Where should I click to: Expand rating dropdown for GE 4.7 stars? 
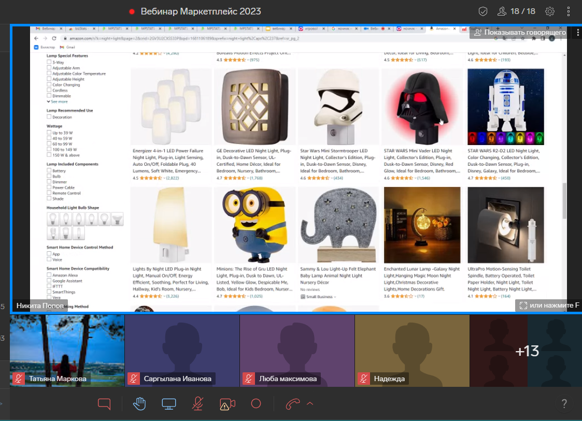coord(248,178)
